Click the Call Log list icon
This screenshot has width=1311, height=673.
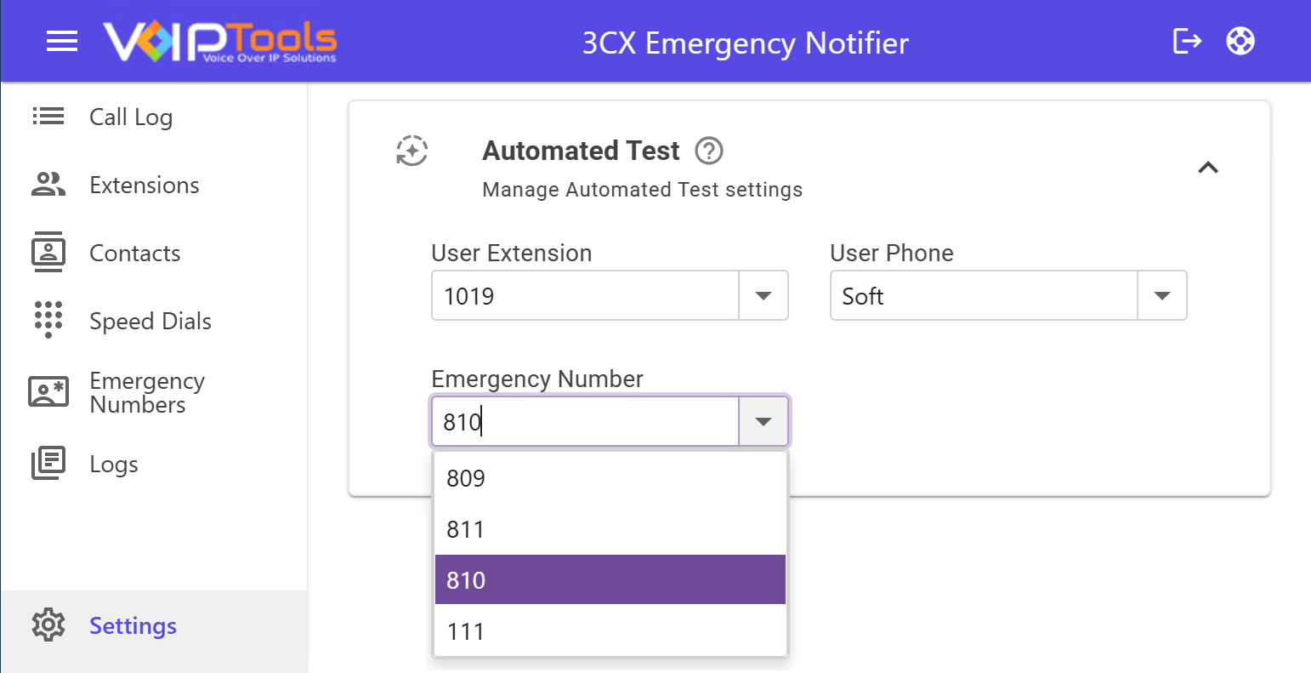[48, 117]
